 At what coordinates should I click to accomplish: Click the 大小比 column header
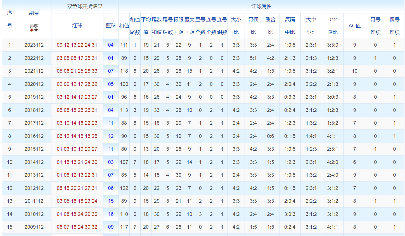(236, 26)
